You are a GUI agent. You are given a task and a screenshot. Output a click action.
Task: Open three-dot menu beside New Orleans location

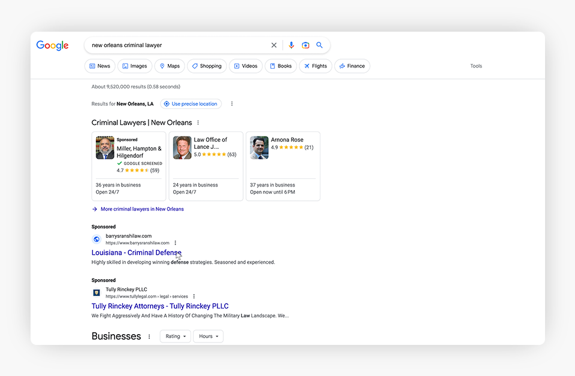pyautogui.click(x=232, y=104)
